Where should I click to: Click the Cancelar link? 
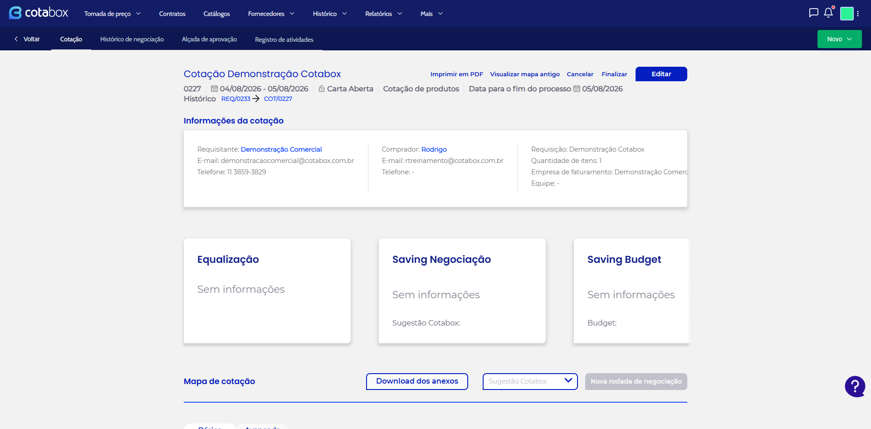580,74
